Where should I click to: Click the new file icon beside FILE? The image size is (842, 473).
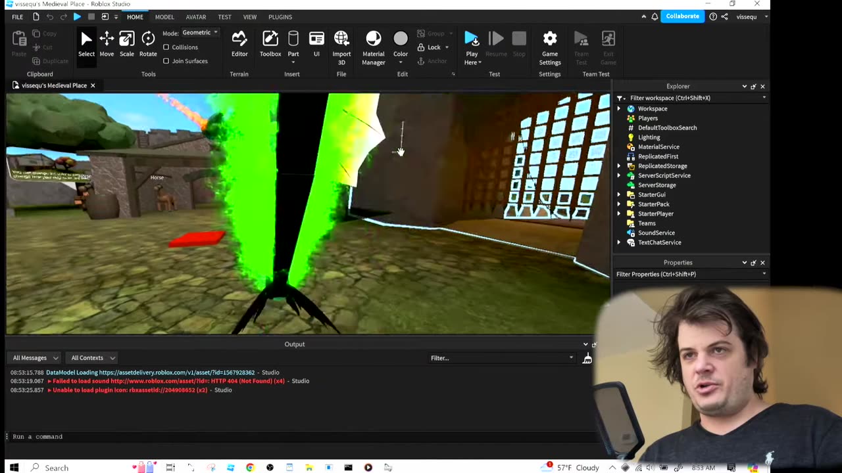36,16
